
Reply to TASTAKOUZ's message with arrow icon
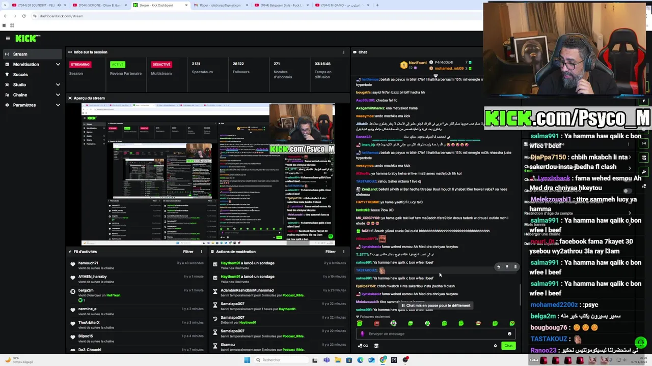tap(499, 267)
